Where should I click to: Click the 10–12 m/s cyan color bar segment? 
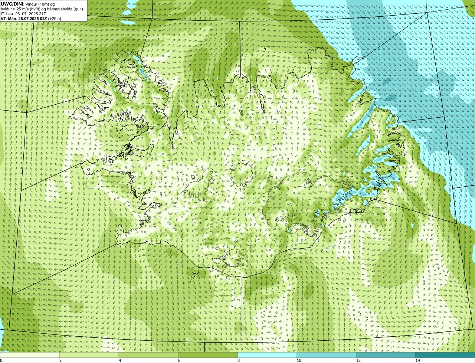point(327,355)
